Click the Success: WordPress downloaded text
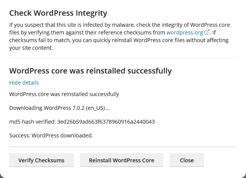246x178 pixels. [51, 136]
